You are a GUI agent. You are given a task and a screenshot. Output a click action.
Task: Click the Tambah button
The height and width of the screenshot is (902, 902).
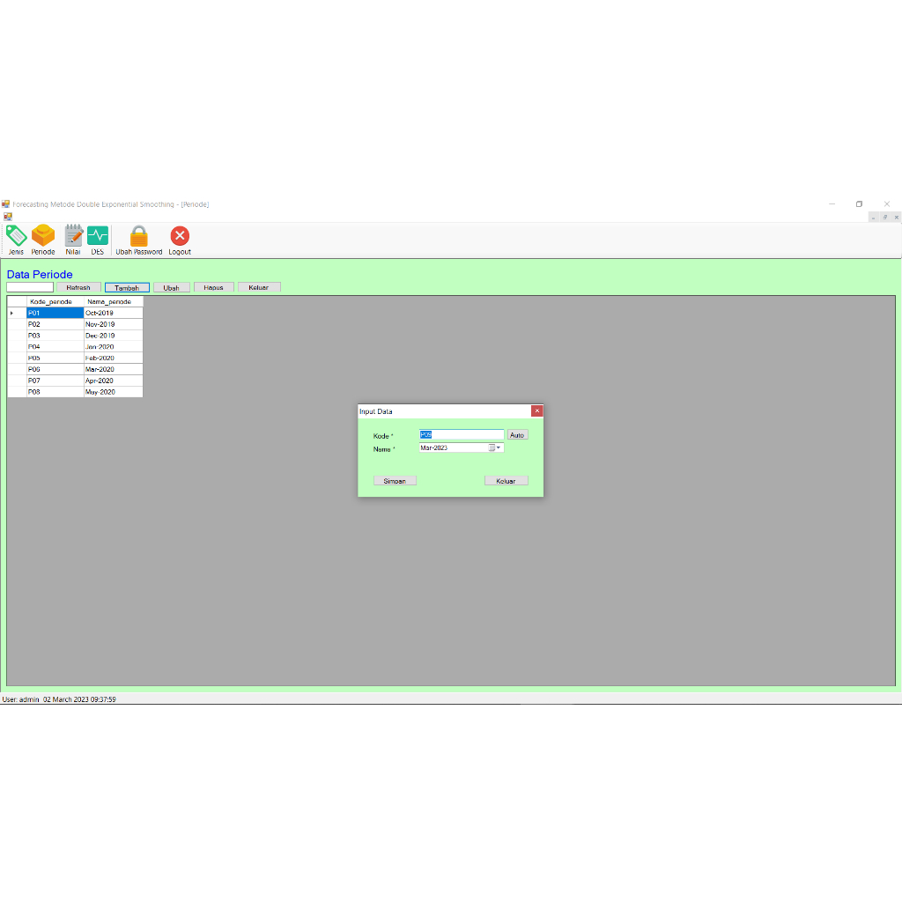pos(127,288)
